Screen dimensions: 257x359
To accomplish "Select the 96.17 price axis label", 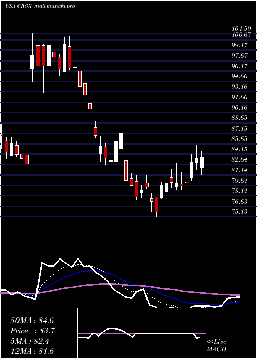I will (x=240, y=66).
